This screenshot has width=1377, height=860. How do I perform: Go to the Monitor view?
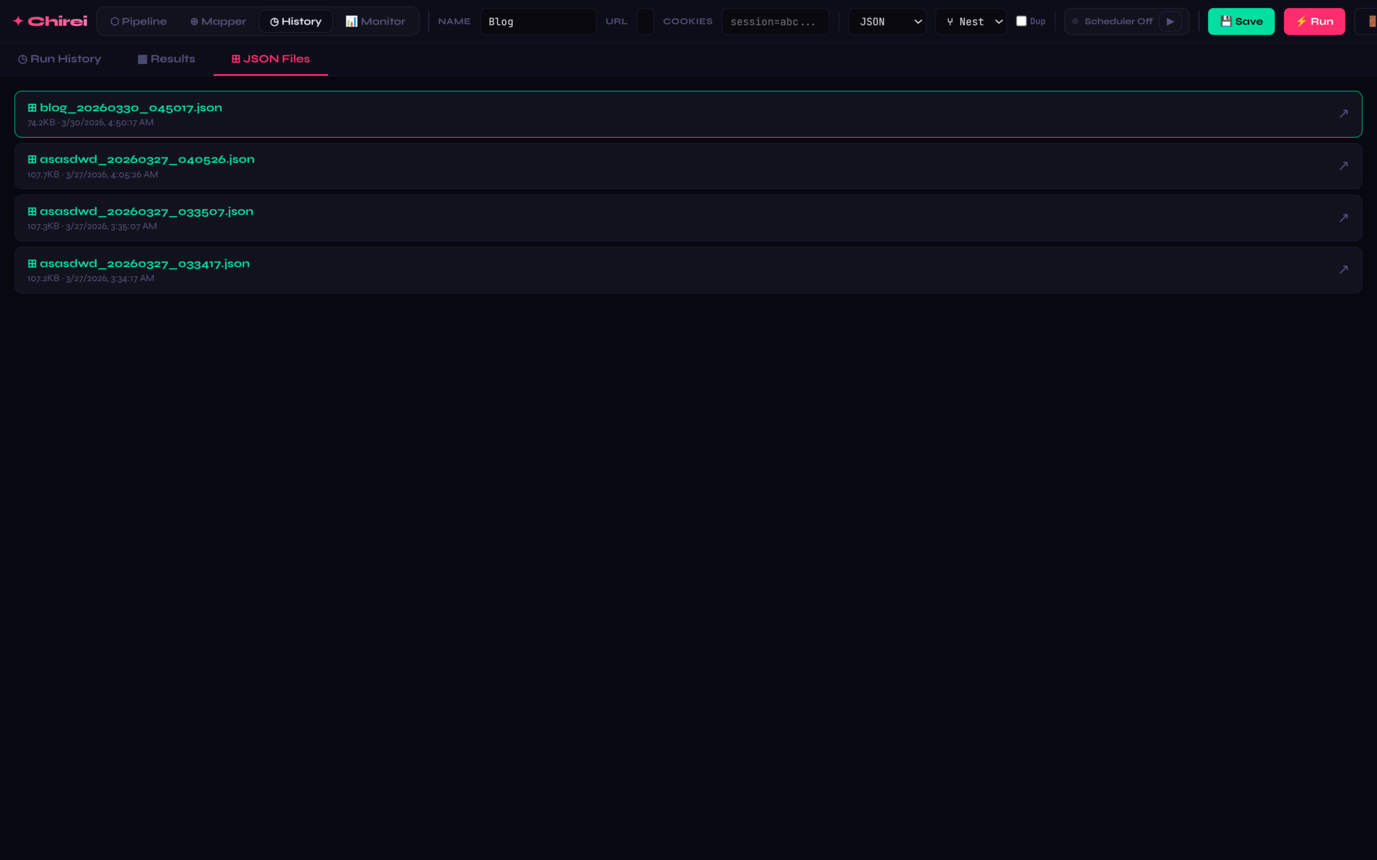375,21
